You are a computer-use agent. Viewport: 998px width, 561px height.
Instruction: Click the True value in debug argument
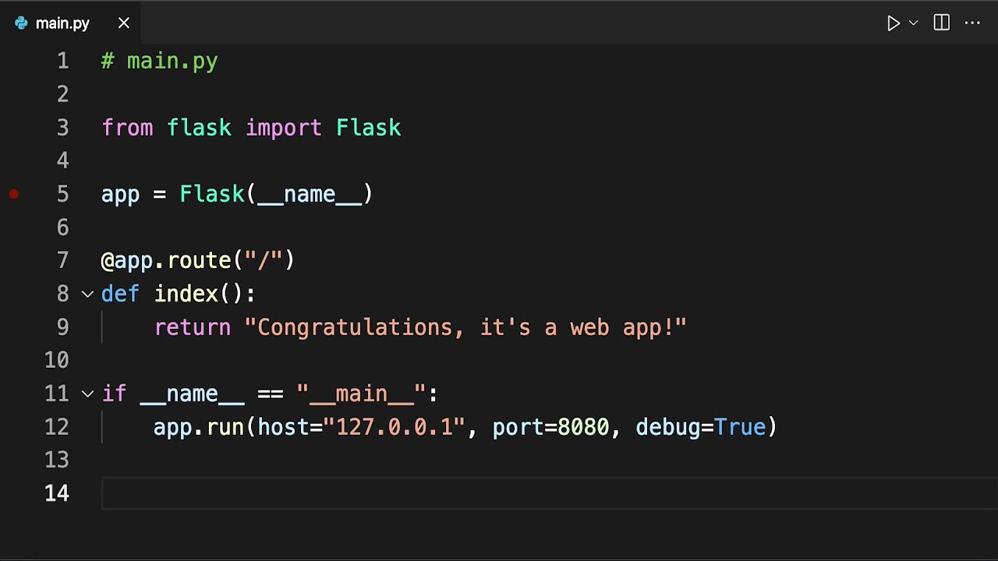pyautogui.click(x=740, y=427)
